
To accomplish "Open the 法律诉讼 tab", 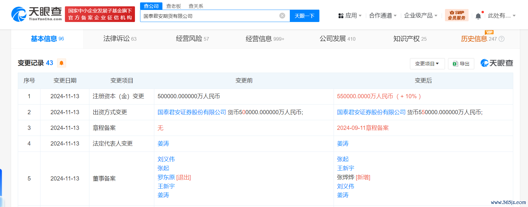I will (x=120, y=39).
